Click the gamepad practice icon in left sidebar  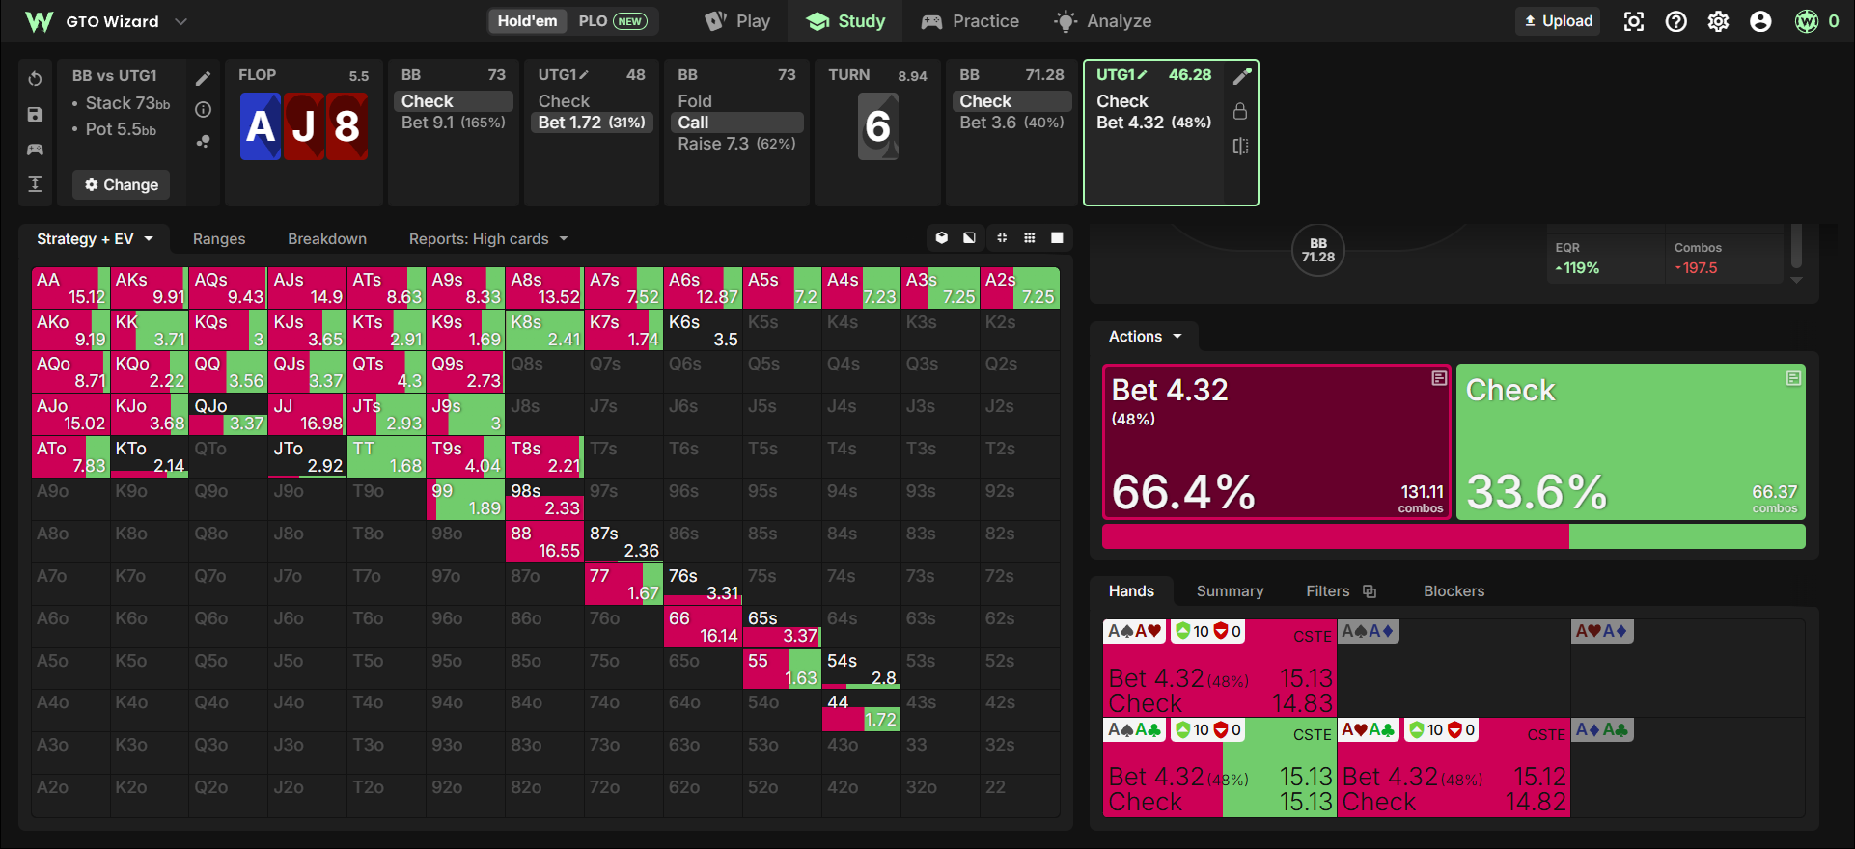pyautogui.click(x=35, y=150)
